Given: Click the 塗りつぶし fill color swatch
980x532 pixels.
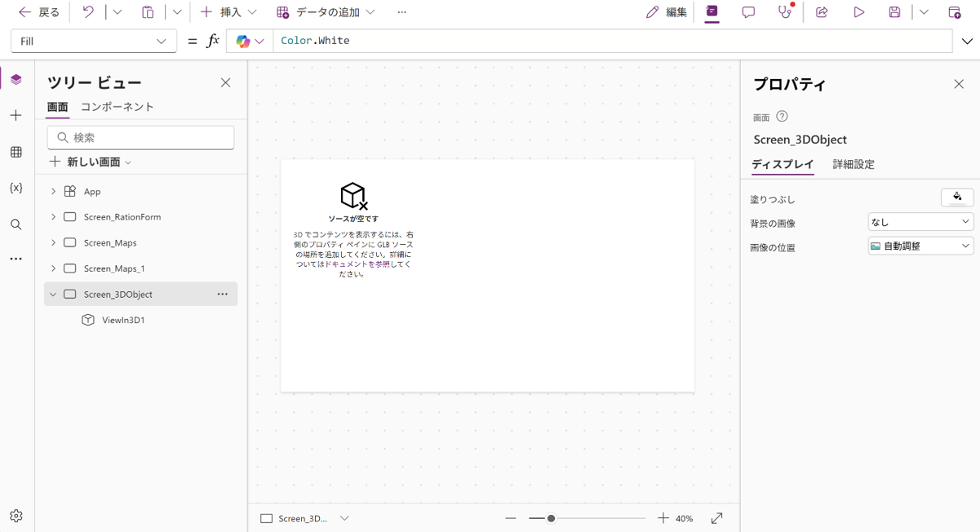Looking at the screenshot, I should (956, 197).
